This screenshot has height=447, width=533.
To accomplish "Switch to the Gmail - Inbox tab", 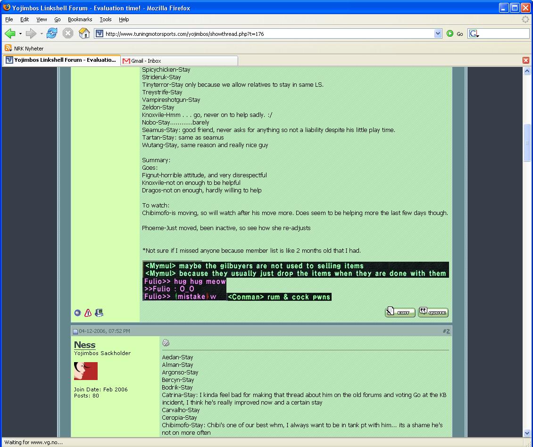I will 179,61.
